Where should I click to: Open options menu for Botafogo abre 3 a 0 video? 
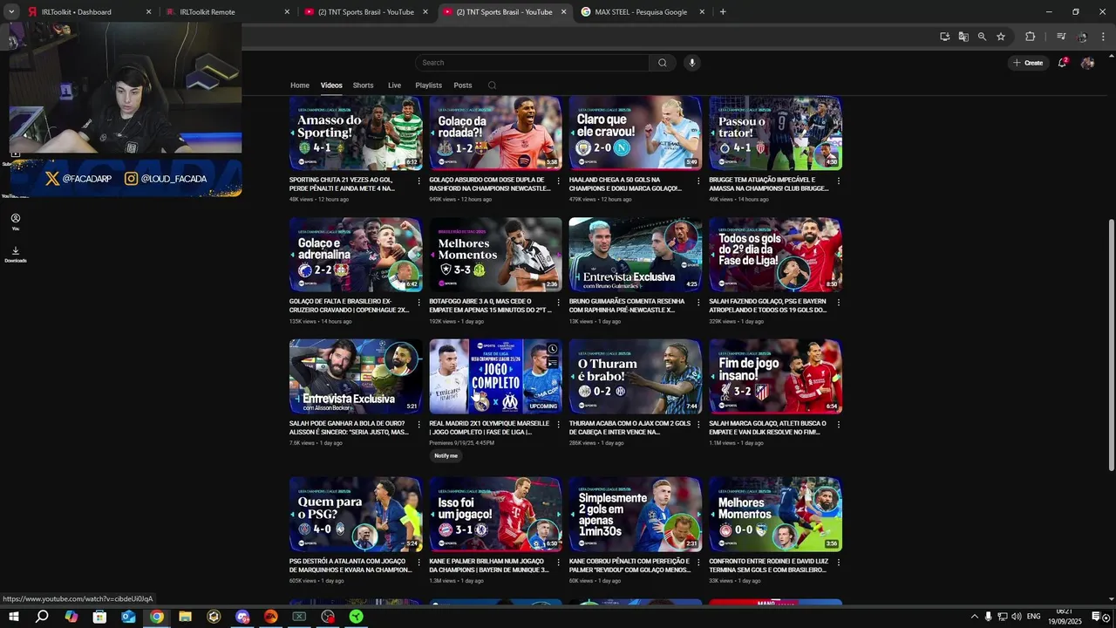(x=559, y=303)
